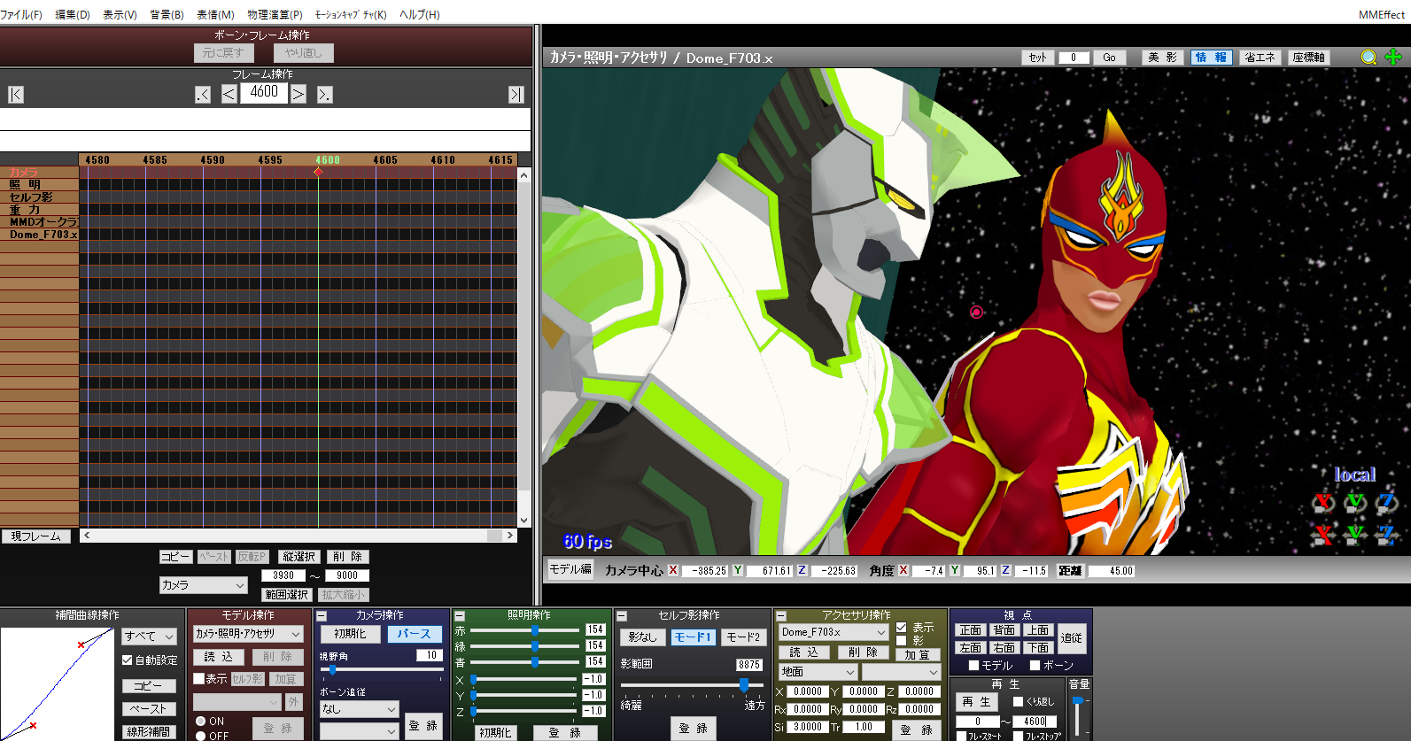Go to next keyframe button
1411x741 pixels.
[x=325, y=94]
